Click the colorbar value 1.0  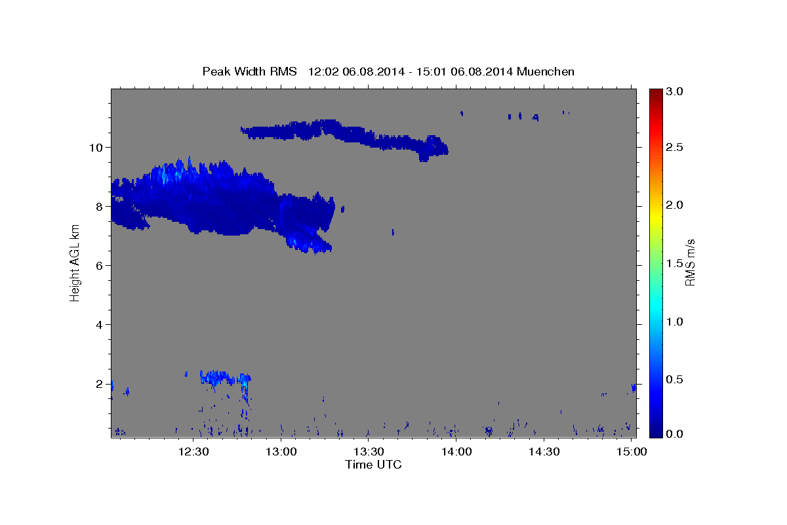pos(676,322)
